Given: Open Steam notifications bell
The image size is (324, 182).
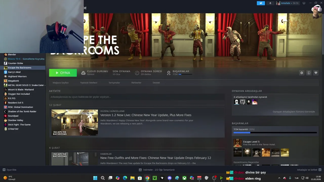Looking at the screenshot, I should click(270, 3).
